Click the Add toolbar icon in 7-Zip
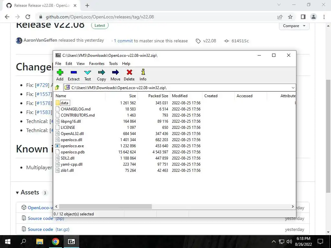Screen dimensions: 331x248 click(60, 73)
